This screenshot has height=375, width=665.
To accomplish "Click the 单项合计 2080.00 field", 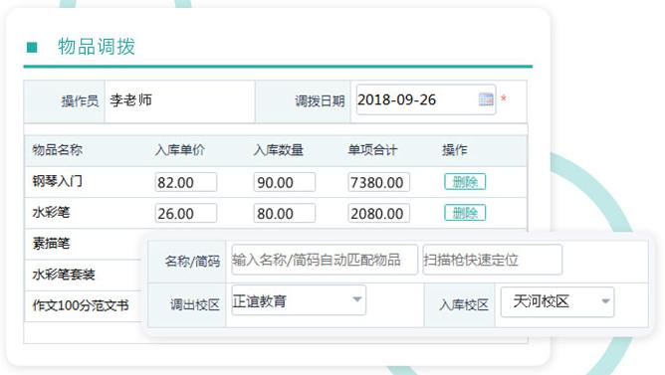I will point(378,213).
